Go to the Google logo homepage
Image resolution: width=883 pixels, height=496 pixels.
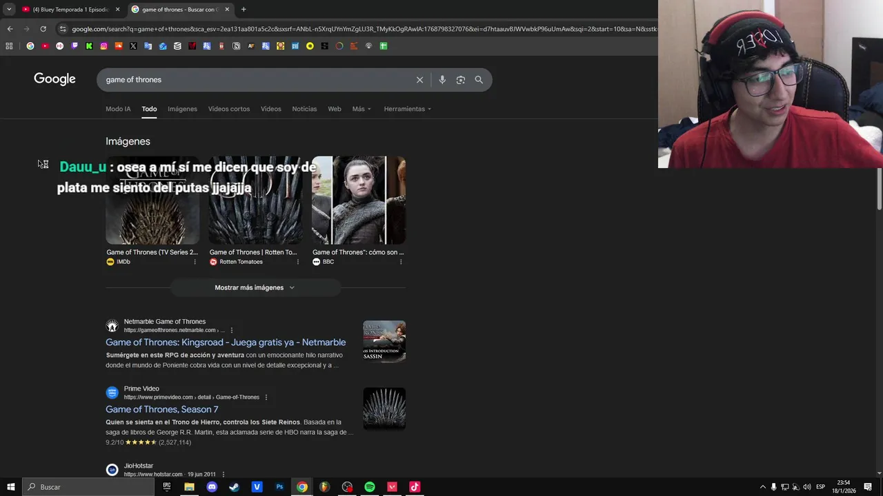(x=54, y=79)
